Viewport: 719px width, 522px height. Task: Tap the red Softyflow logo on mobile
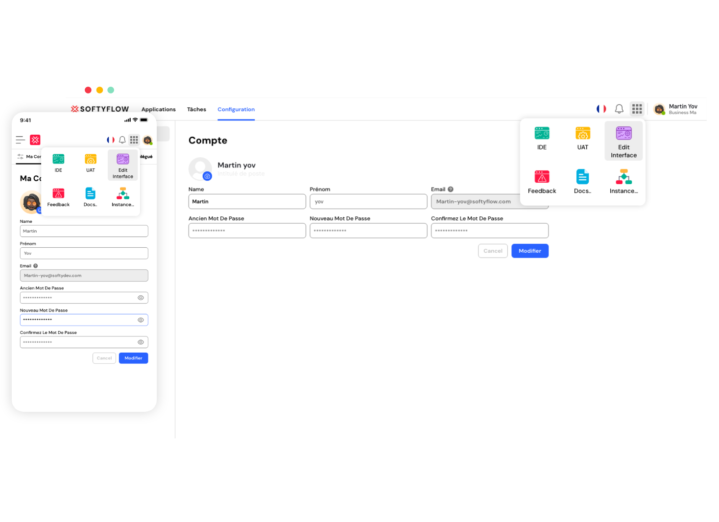[x=35, y=140]
